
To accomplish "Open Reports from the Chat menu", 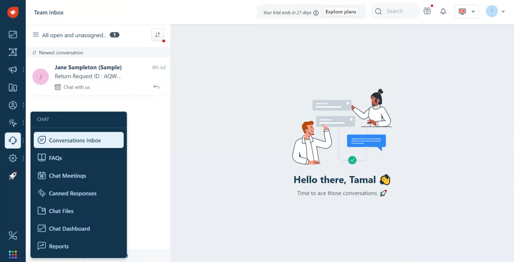I will [x=59, y=246].
